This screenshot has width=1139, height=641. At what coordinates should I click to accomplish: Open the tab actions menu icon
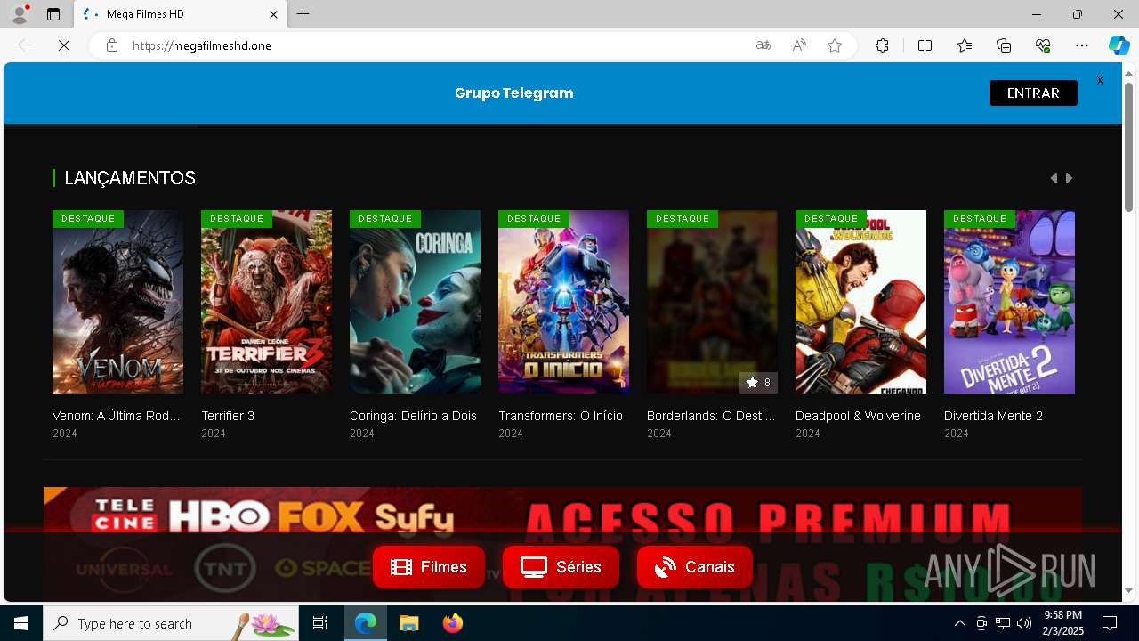tap(53, 14)
